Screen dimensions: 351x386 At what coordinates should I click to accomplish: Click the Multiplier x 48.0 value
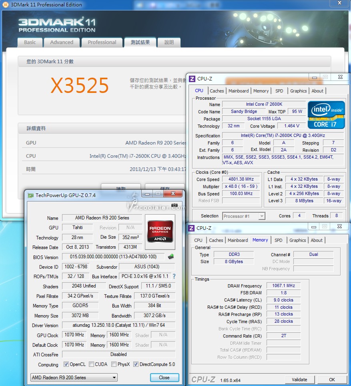click(x=241, y=186)
